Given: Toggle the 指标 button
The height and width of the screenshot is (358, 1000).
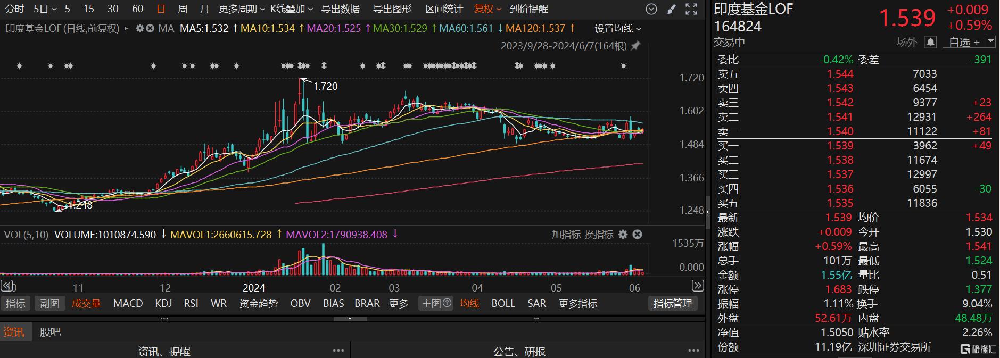Looking at the screenshot, I should coord(15,303).
